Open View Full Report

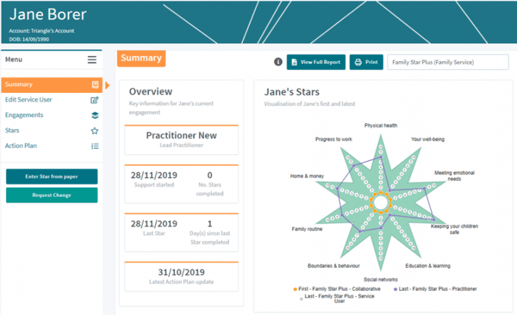[x=316, y=62]
